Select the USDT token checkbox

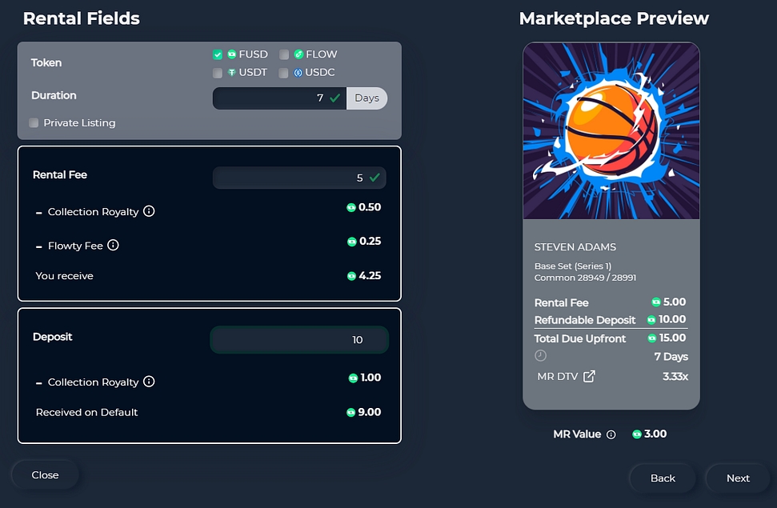[x=218, y=73]
